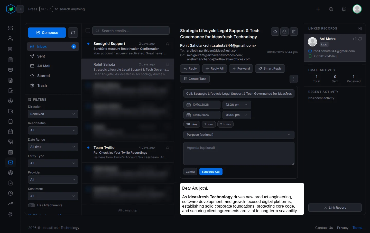Click the Schedule Call button
This screenshot has width=370, height=233.
[211, 172]
